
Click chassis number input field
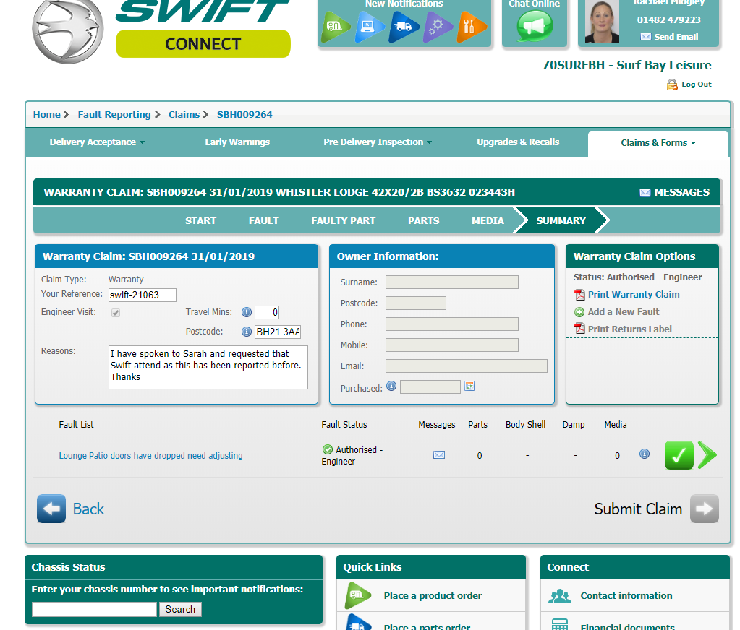[x=94, y=609]
